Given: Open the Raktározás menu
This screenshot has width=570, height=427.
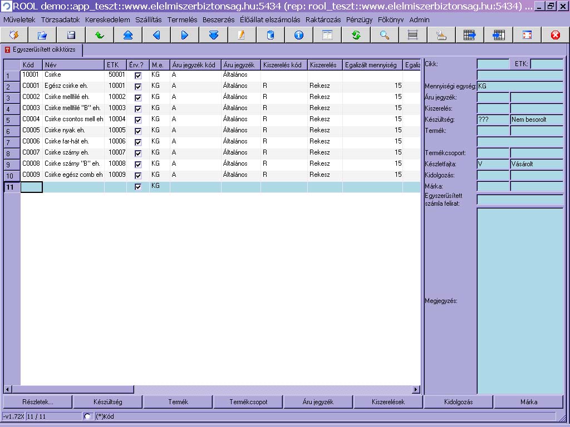Looking at the screenshot, I should [323, 19].
